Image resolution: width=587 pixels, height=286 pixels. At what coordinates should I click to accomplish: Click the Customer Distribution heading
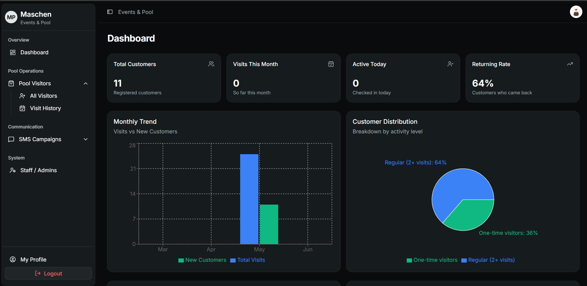[385, 122]
